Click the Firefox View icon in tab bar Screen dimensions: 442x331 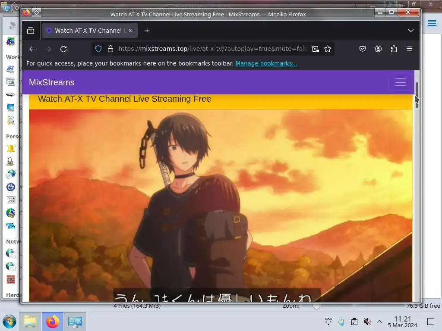pyautogui.click(x=31, y=31)
